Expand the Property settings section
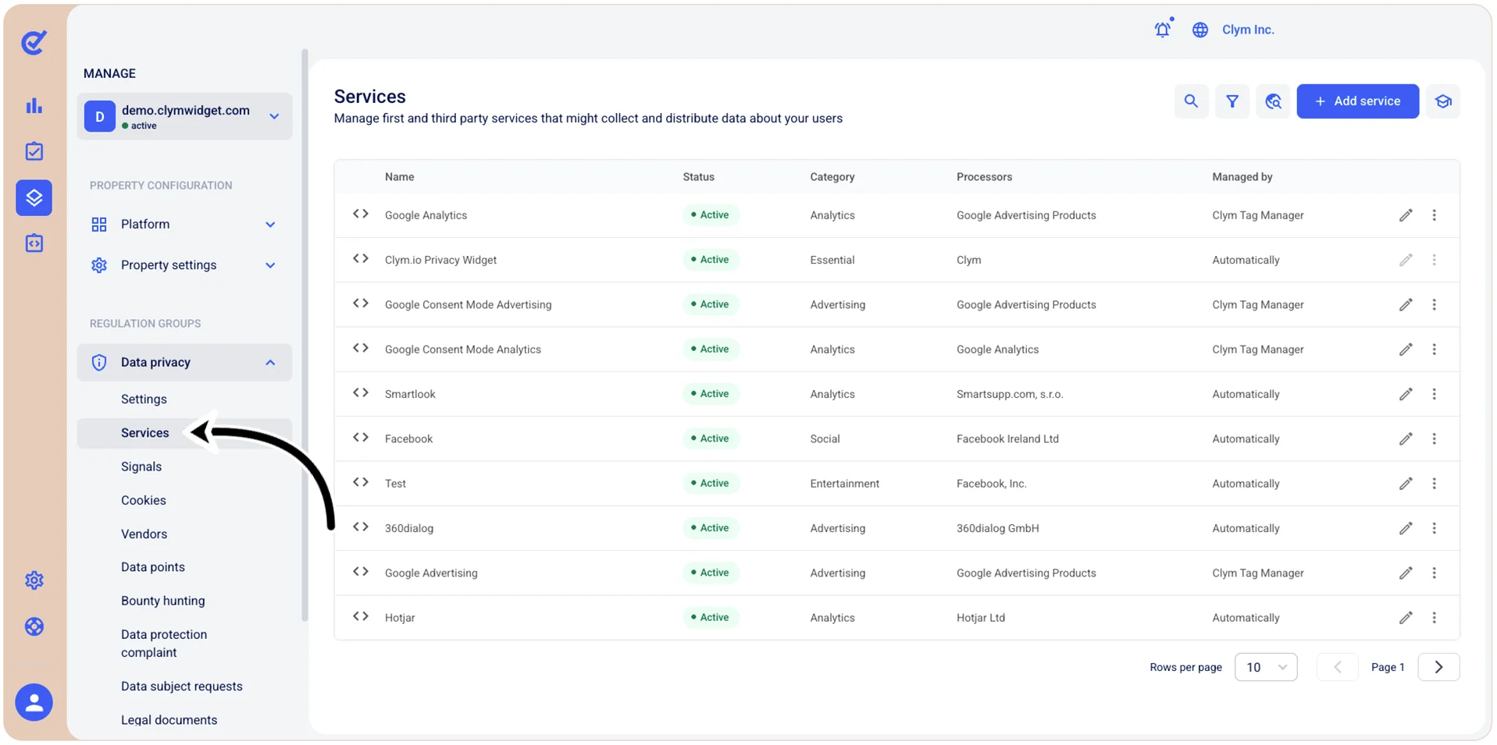This screenshot has height=745, width=1497. point(184,265)
